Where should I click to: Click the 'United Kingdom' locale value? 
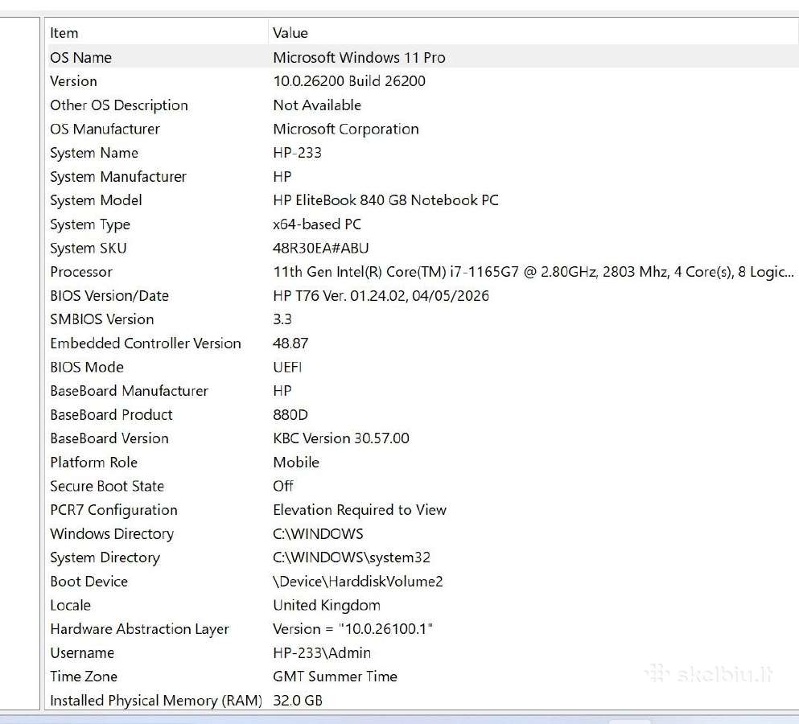[x=327, y=605]
